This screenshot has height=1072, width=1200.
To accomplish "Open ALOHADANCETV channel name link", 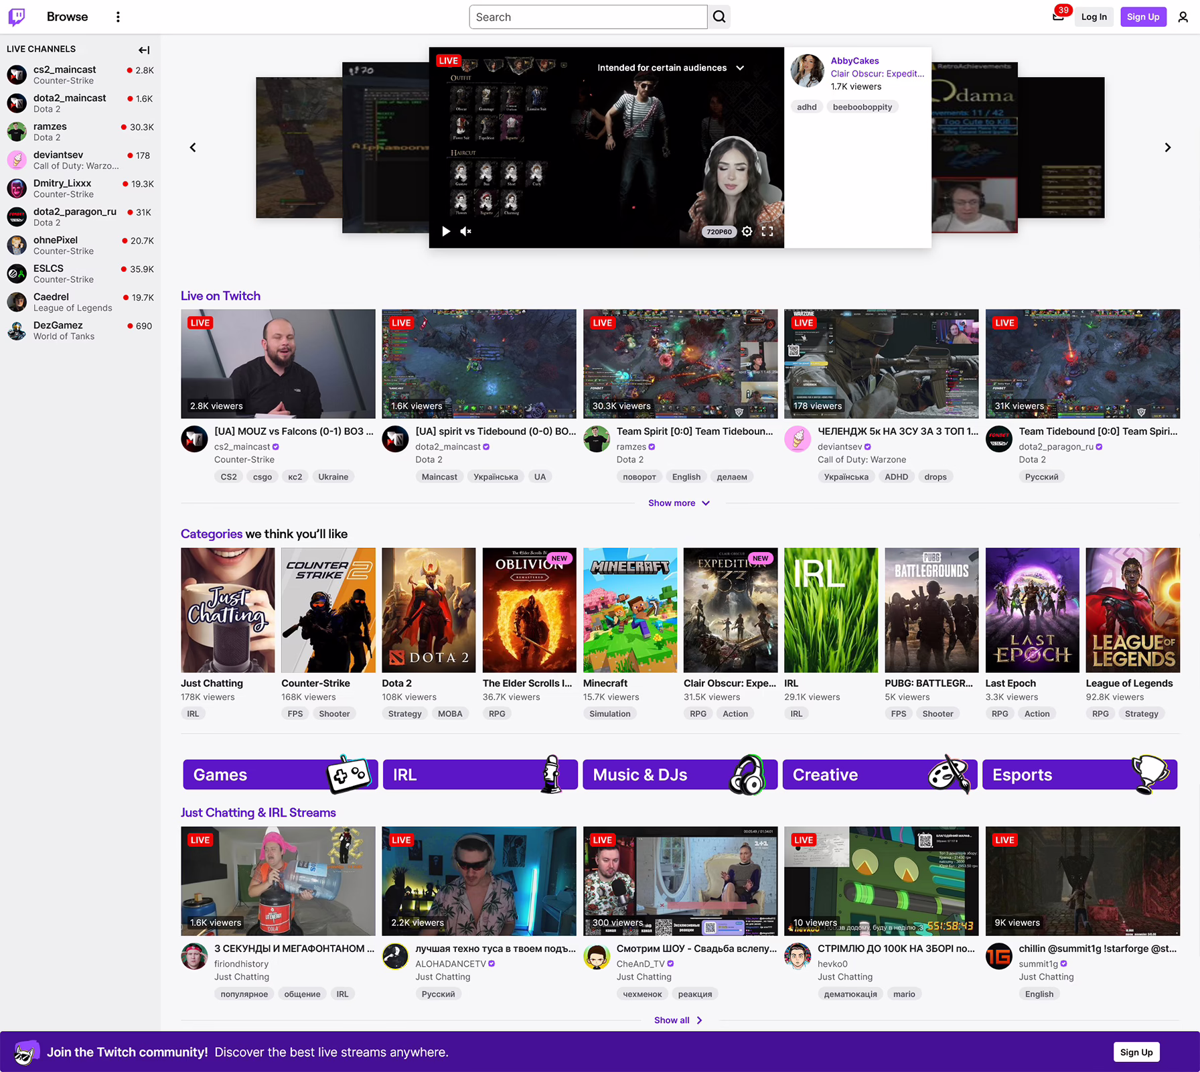I will [451, 964].
